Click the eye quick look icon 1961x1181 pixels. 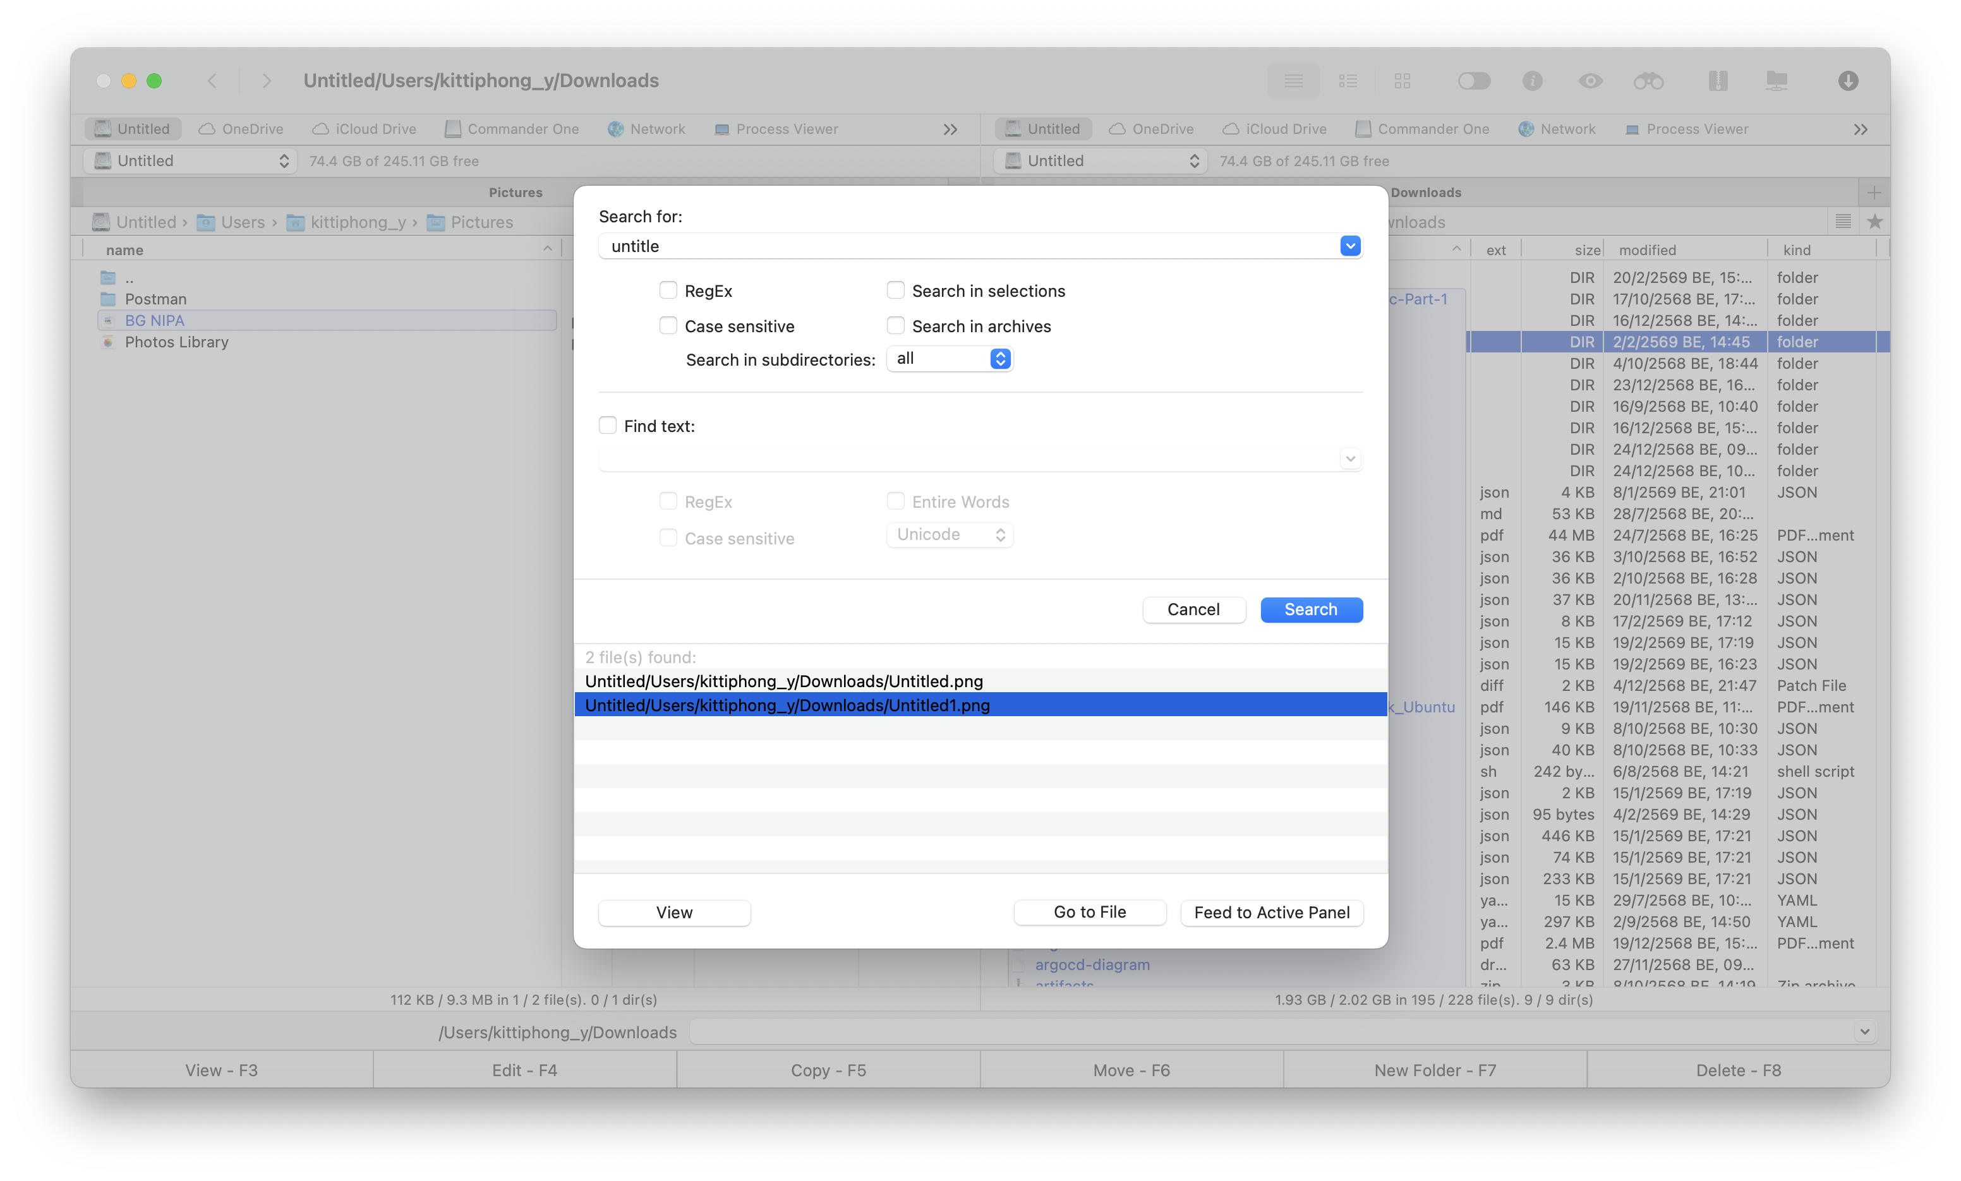click(1590, 80)
